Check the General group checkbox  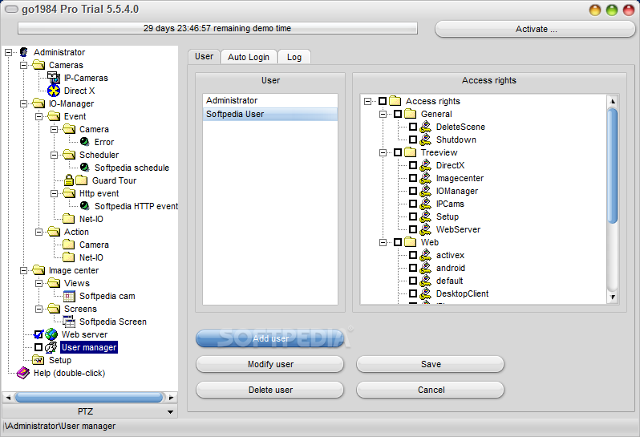pyautogui.click(x=398, y=114)
